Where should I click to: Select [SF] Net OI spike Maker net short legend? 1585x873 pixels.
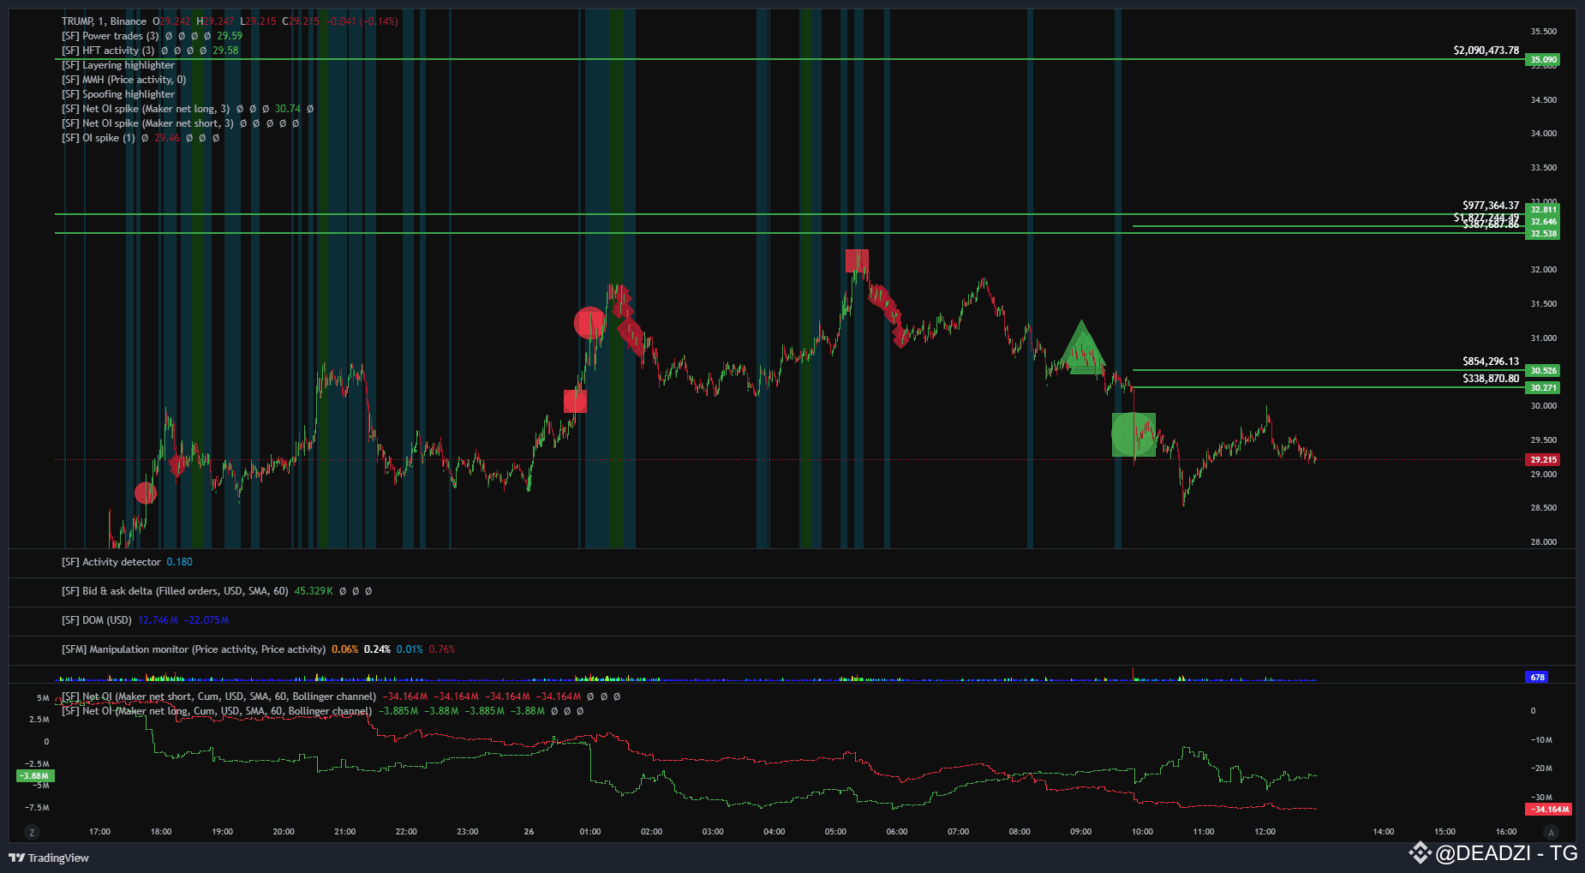pos(147,123)
